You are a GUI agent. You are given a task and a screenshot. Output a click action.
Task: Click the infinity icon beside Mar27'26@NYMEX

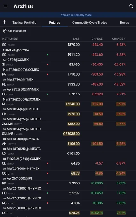4,79
